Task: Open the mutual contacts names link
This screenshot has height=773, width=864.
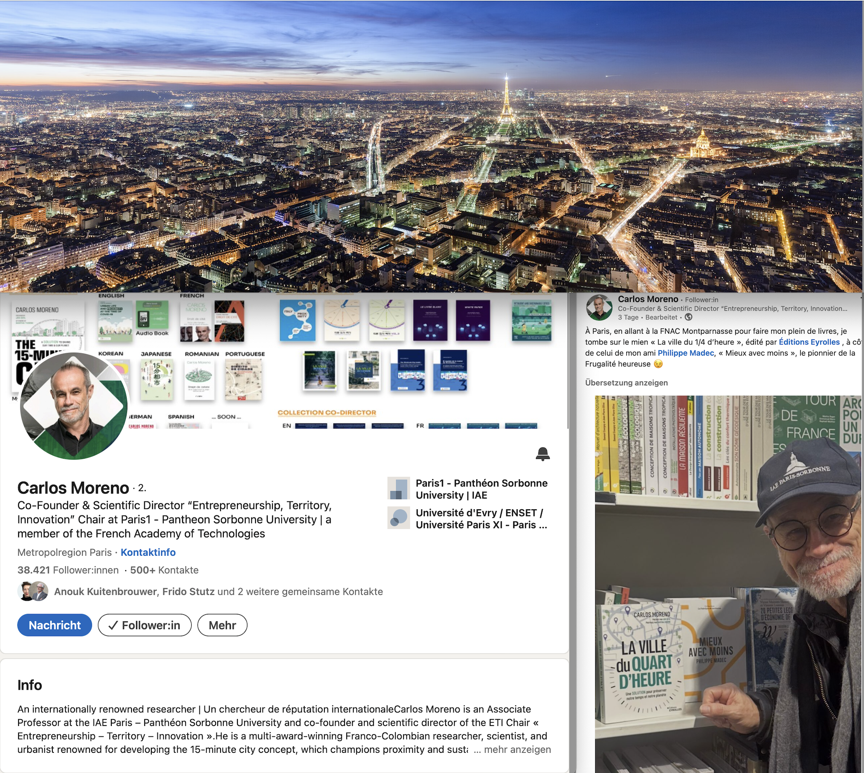Action: tap(218, 592)
